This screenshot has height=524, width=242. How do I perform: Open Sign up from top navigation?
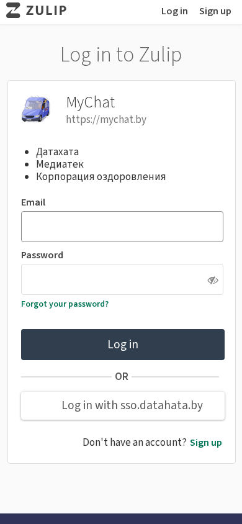coord(215,11)
